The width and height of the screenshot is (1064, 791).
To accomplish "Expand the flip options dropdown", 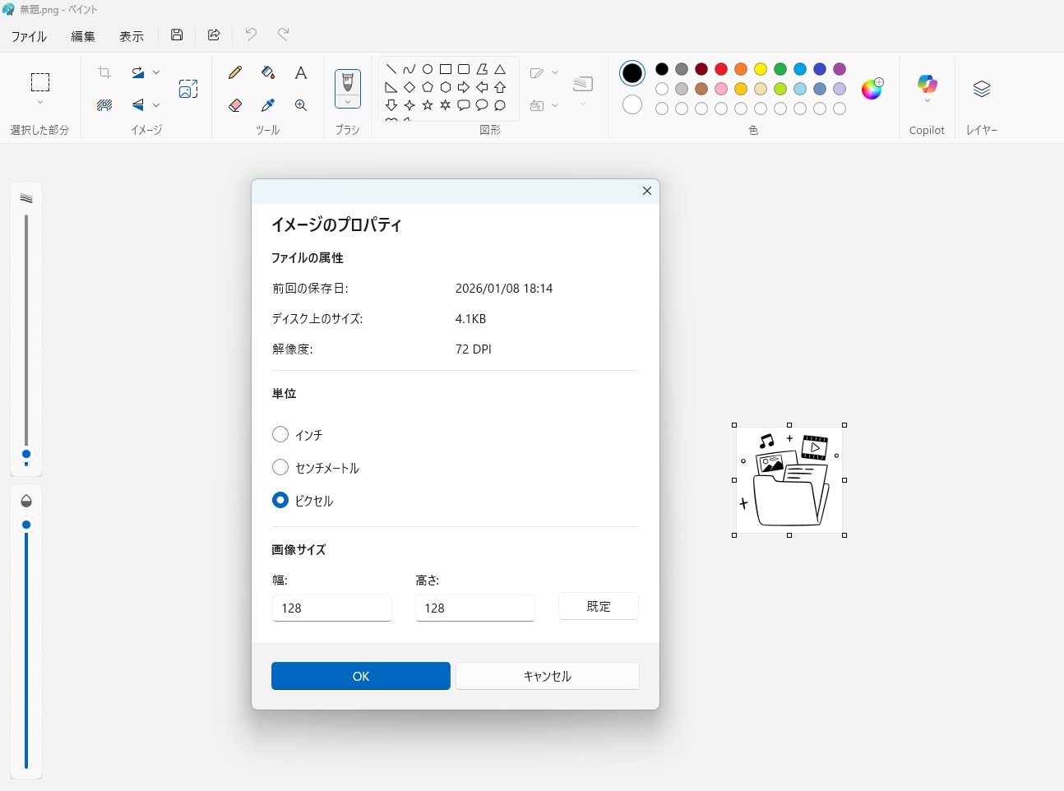I will (156, 105).
